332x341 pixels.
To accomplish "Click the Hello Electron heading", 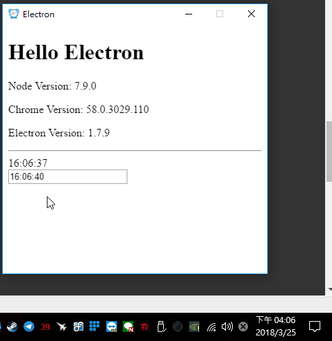I will coord(76,52).
